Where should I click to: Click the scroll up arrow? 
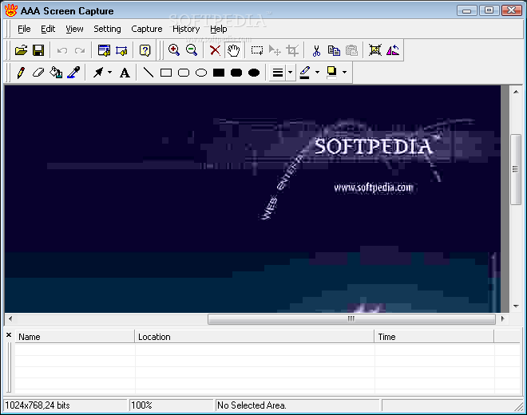click(516, 92)
